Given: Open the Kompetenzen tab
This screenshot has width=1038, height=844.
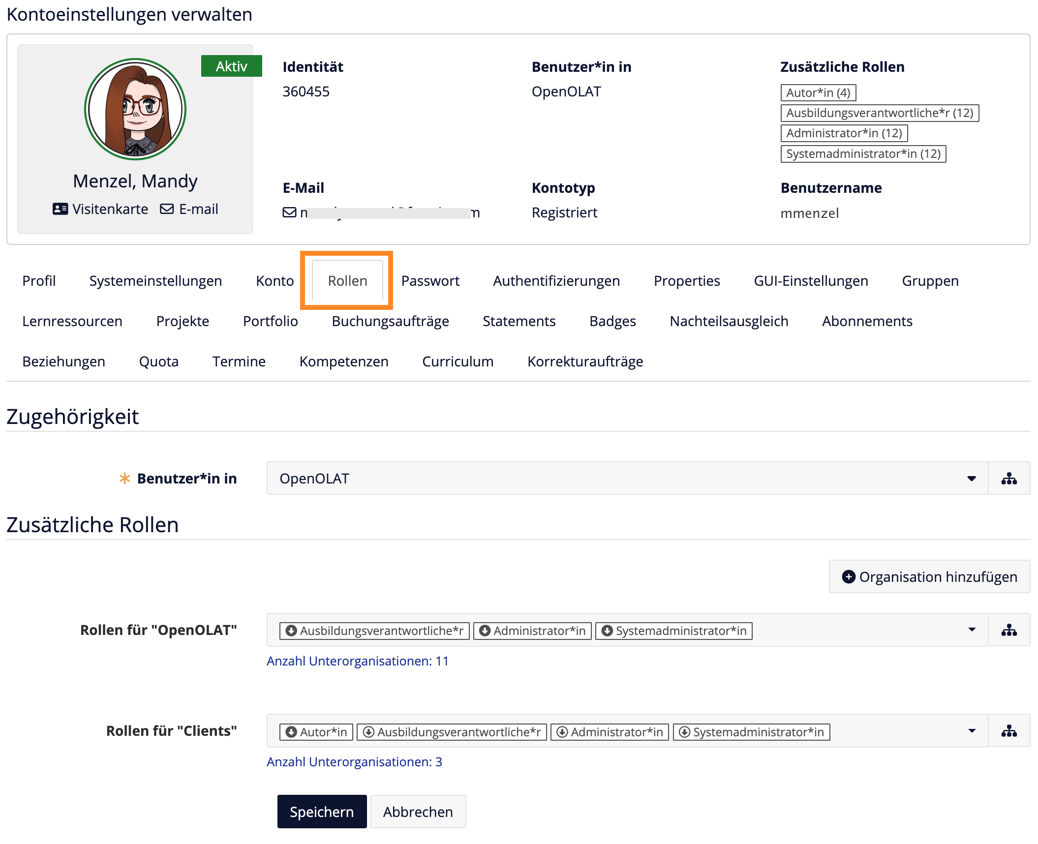Looking at the screenshot, I should coord(344,362).
